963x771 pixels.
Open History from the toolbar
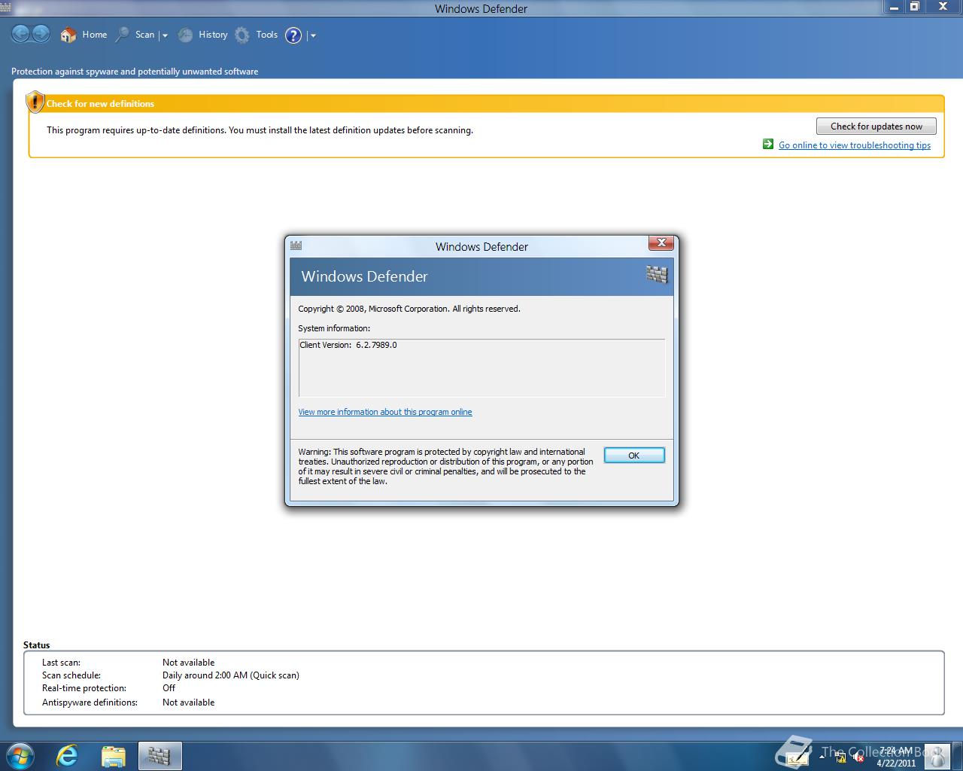pos(203,35)
